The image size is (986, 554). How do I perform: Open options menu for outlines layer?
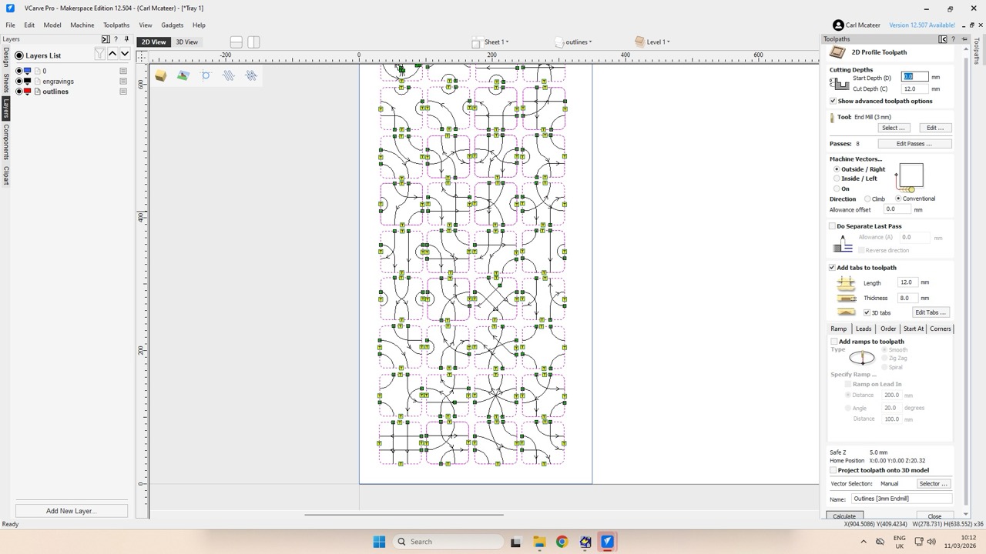tap(123, 92)
